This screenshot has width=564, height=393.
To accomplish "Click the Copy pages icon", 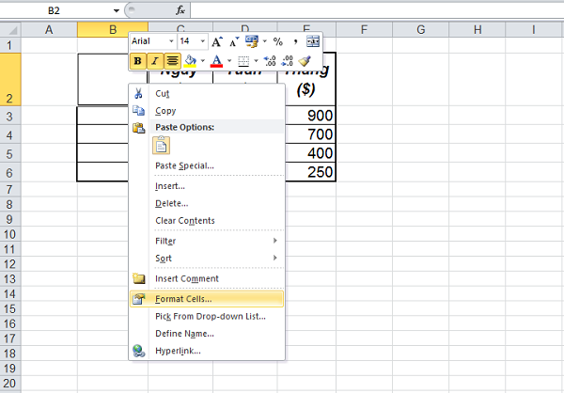I will (138, 111).
